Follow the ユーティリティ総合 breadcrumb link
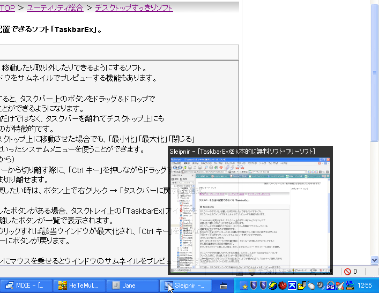379x293 pixels. (55, 8)
